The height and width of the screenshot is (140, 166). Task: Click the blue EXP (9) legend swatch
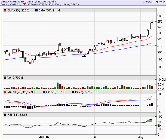pos(44,92)
